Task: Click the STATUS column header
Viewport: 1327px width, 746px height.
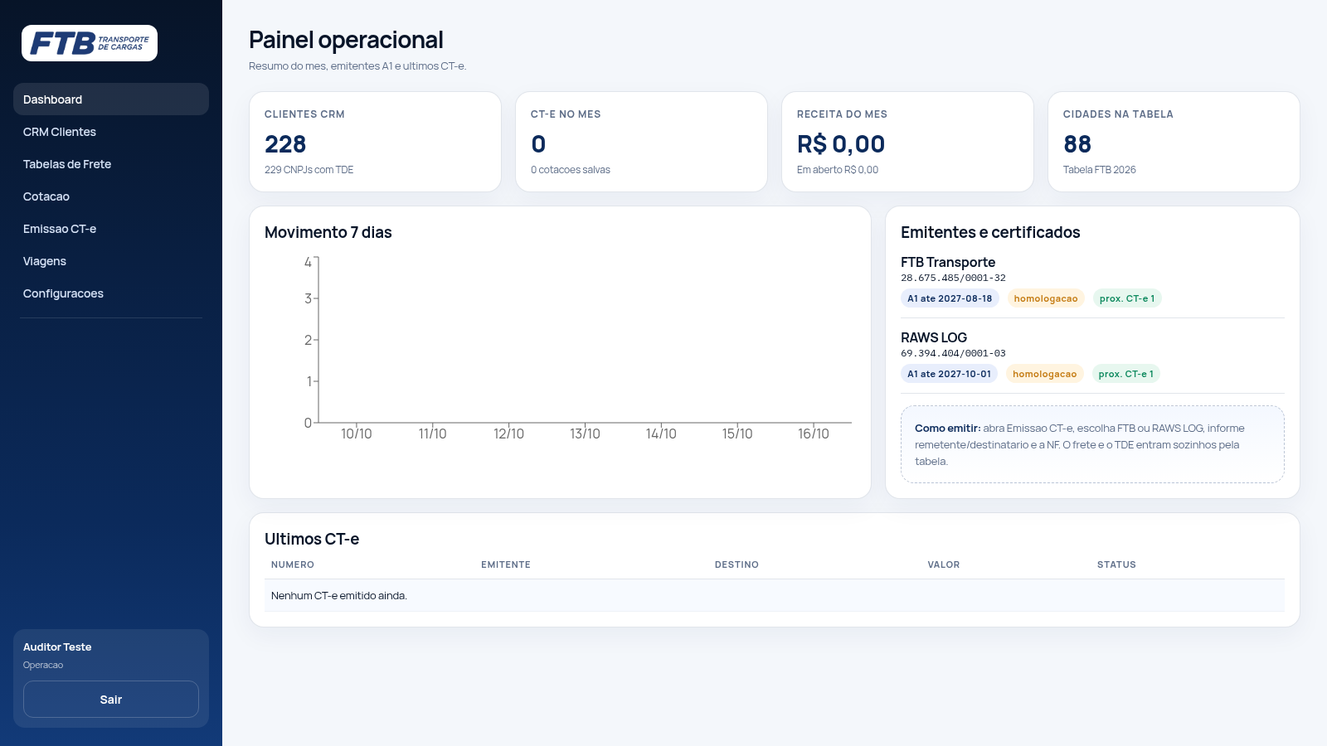Action: (1116, 564)
